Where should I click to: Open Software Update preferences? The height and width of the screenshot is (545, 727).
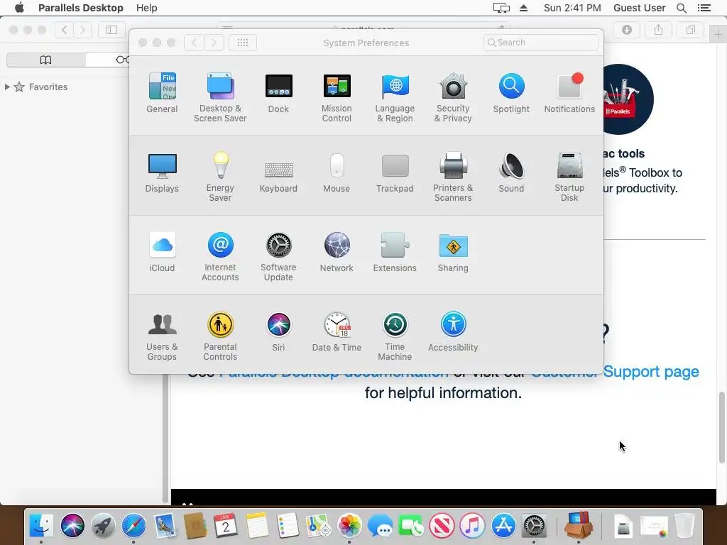click(x=278, y=257)
